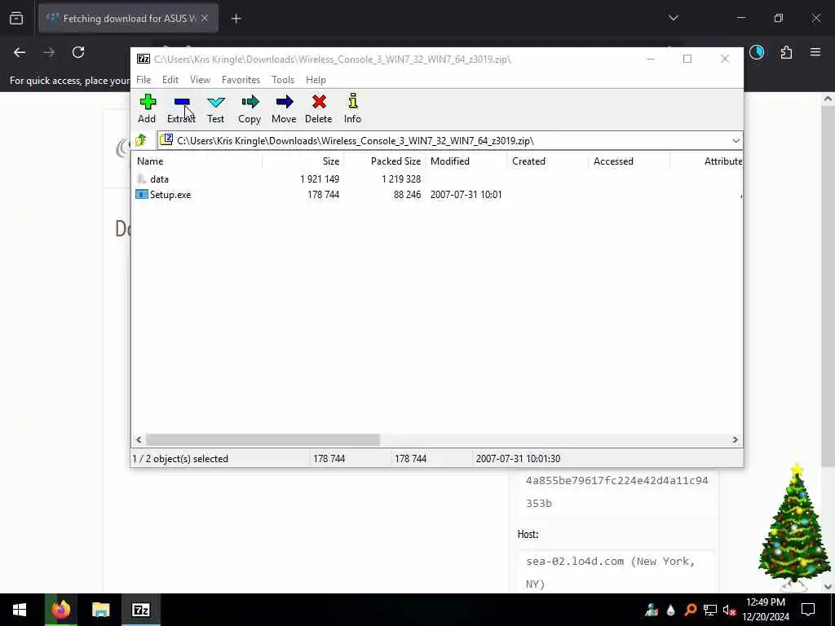The width and height of the screenshot is (835, 626).
Task: Run the Test archive tool
Action: click(x=215, y=108)
